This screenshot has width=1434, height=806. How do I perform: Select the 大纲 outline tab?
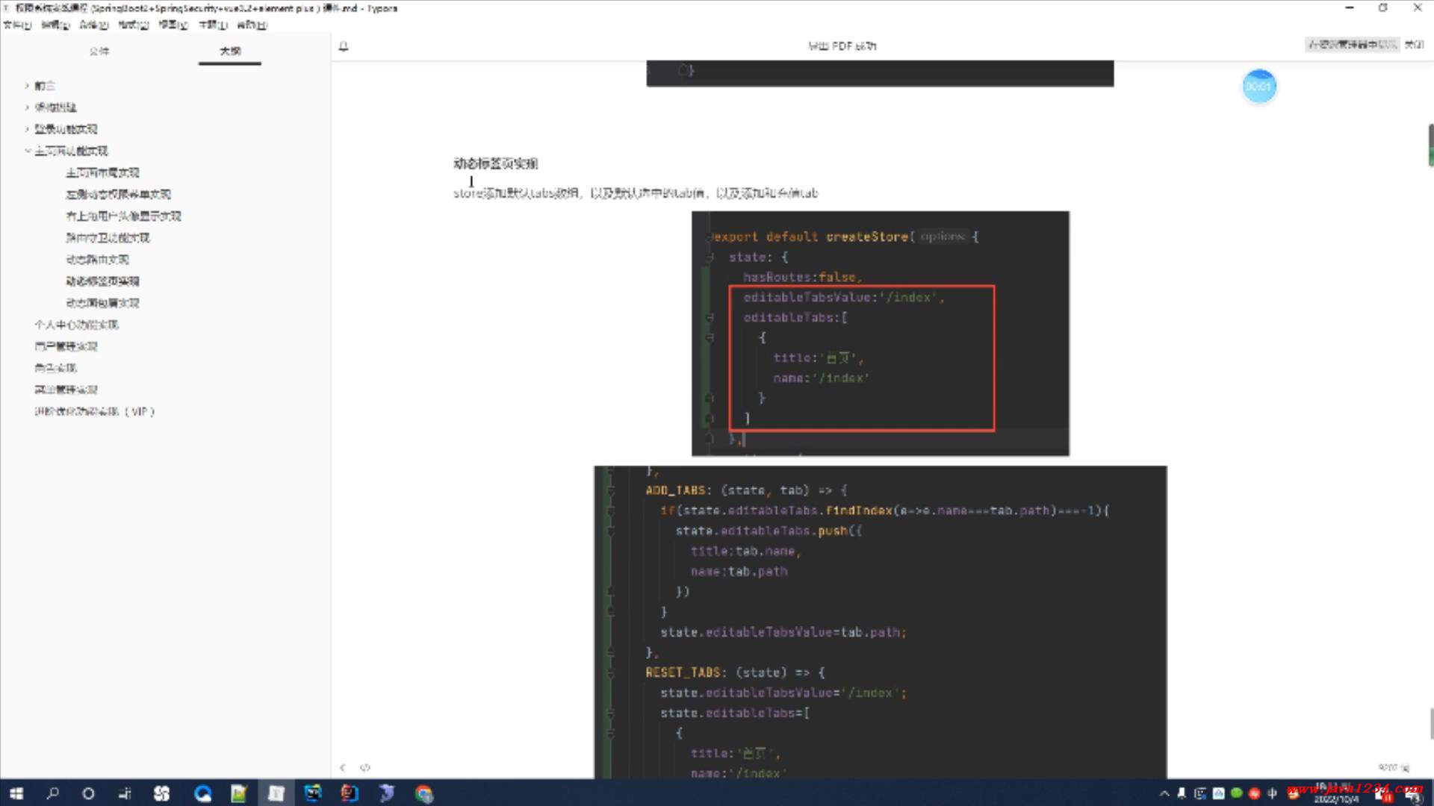[x=230, y=51]
